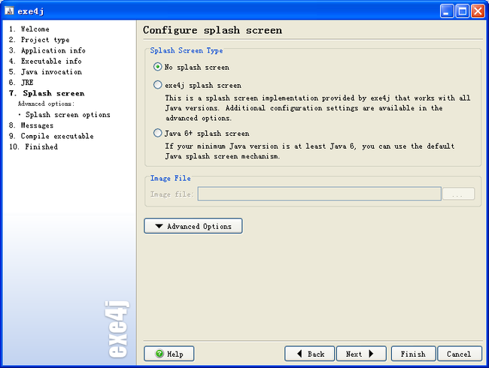Cancel the exe4j wizard
The width and height of the screenshot is (489, 368).
tap(460, 354)
